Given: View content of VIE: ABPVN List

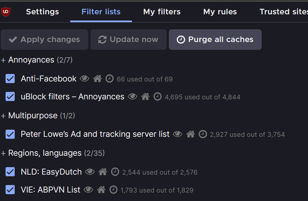Looking at the screenshot, I should (88, 190).
